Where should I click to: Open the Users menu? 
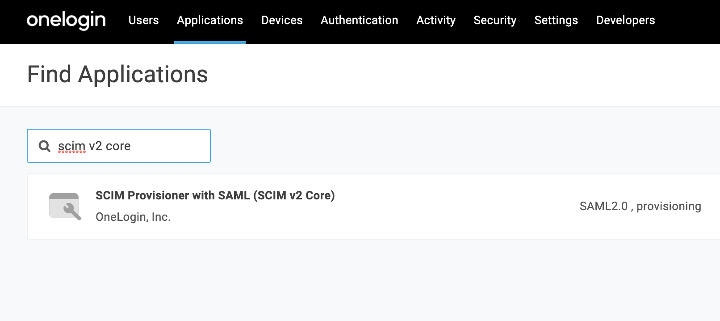(x=143, y=20)
